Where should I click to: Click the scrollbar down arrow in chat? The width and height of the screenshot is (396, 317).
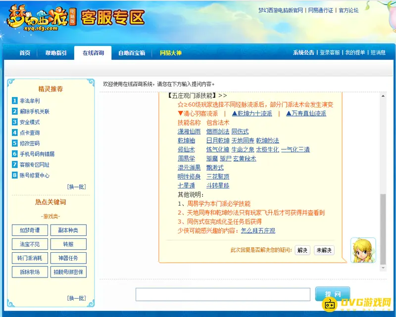(383, 268)
